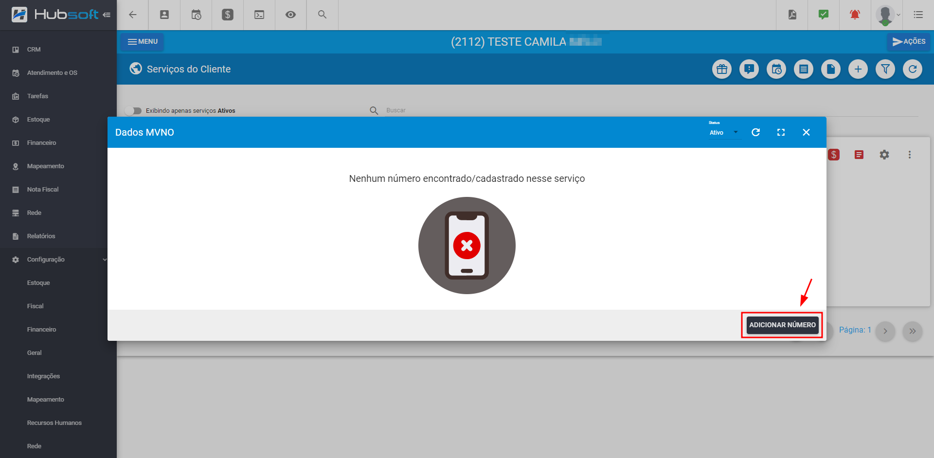Go back with the top back arrow
934x458 pixels.
tap(132, 15)
